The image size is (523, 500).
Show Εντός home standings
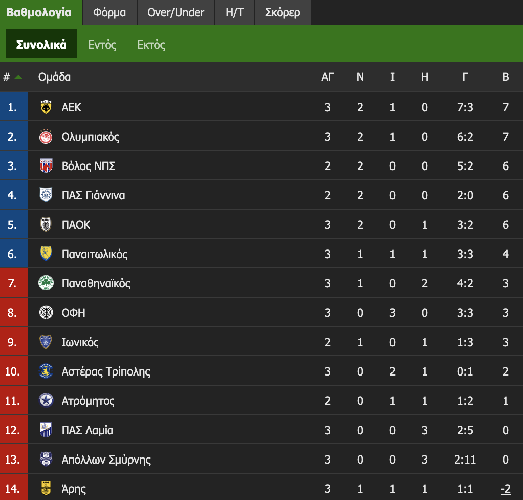point(102,45)
